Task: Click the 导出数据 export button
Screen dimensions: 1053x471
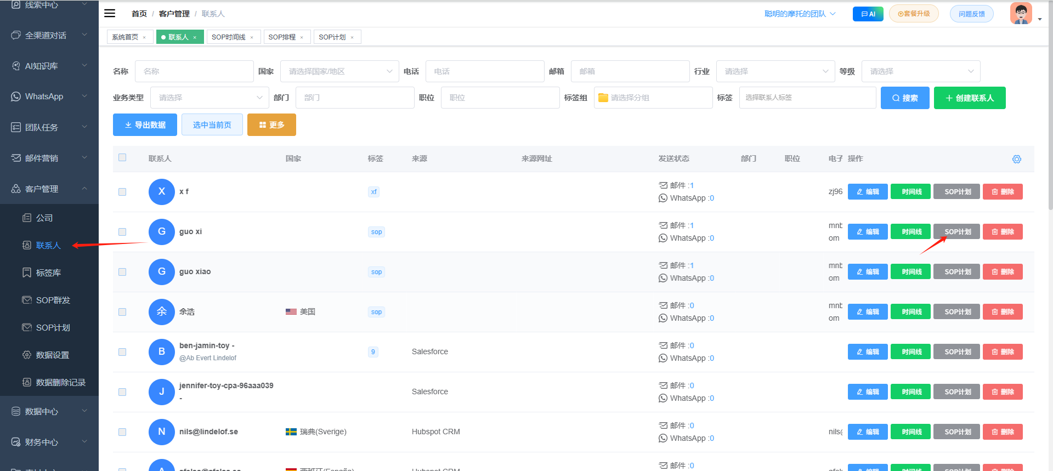Action: coord(145,124)
